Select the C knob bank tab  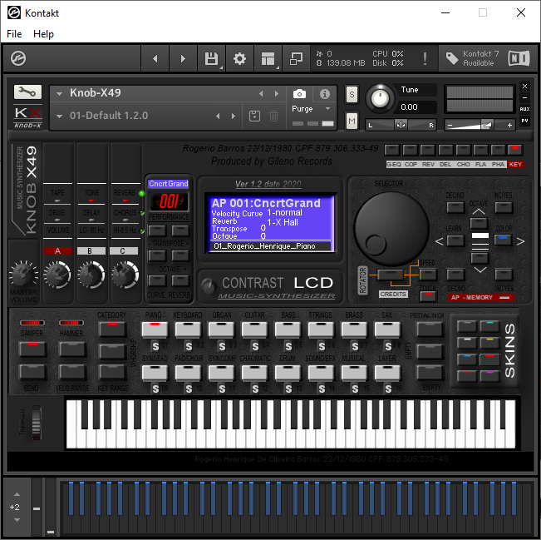[124, 250]
